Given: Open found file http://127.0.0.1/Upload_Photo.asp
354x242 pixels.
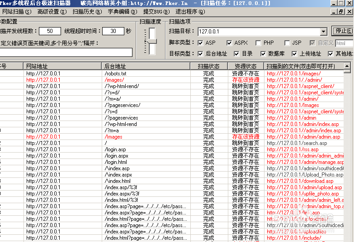Looking at the screenshot, I should [x=305, y=175].
